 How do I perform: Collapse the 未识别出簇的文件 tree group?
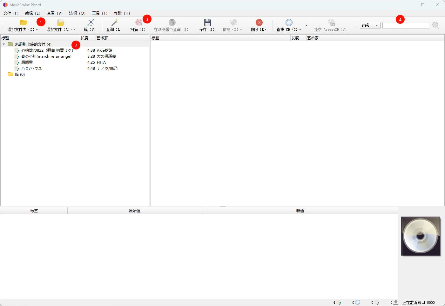(x=4, y=44)
